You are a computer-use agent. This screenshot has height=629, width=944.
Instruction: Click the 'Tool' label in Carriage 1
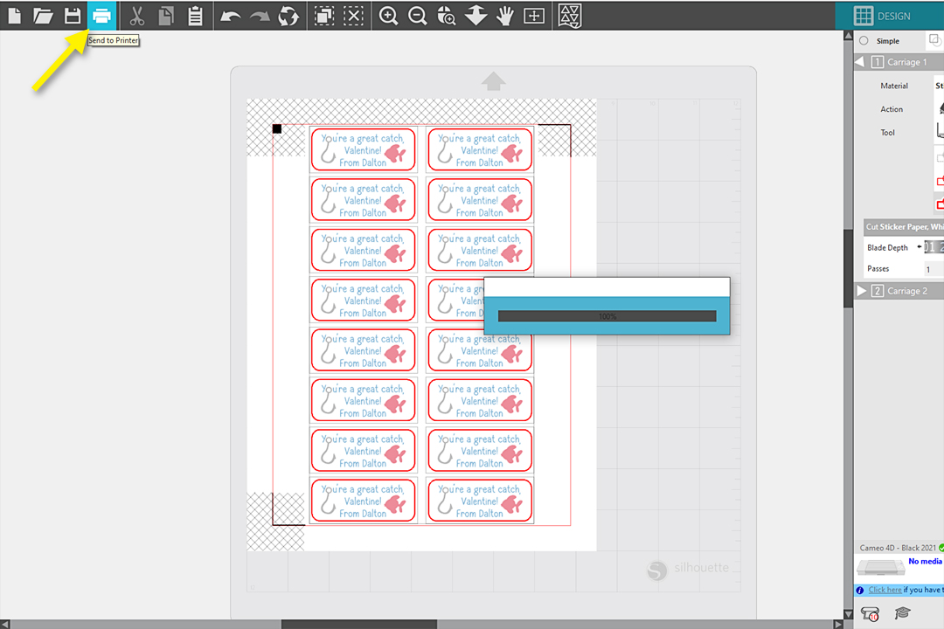pyautogui.click(x=887, y=133)
